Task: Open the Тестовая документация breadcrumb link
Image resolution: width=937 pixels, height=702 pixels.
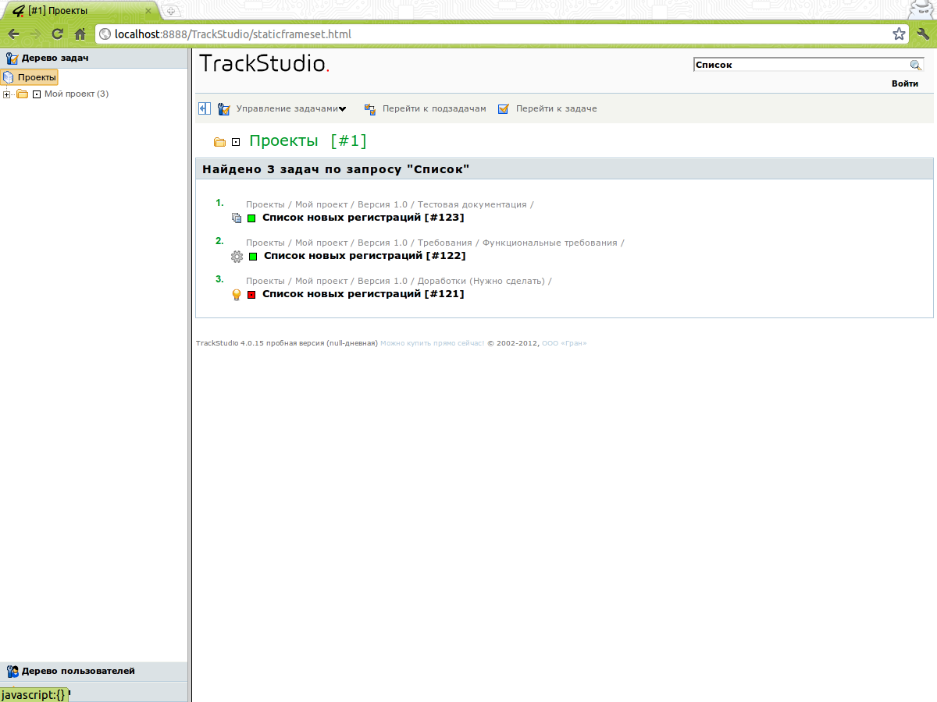Action: (472, 204)
